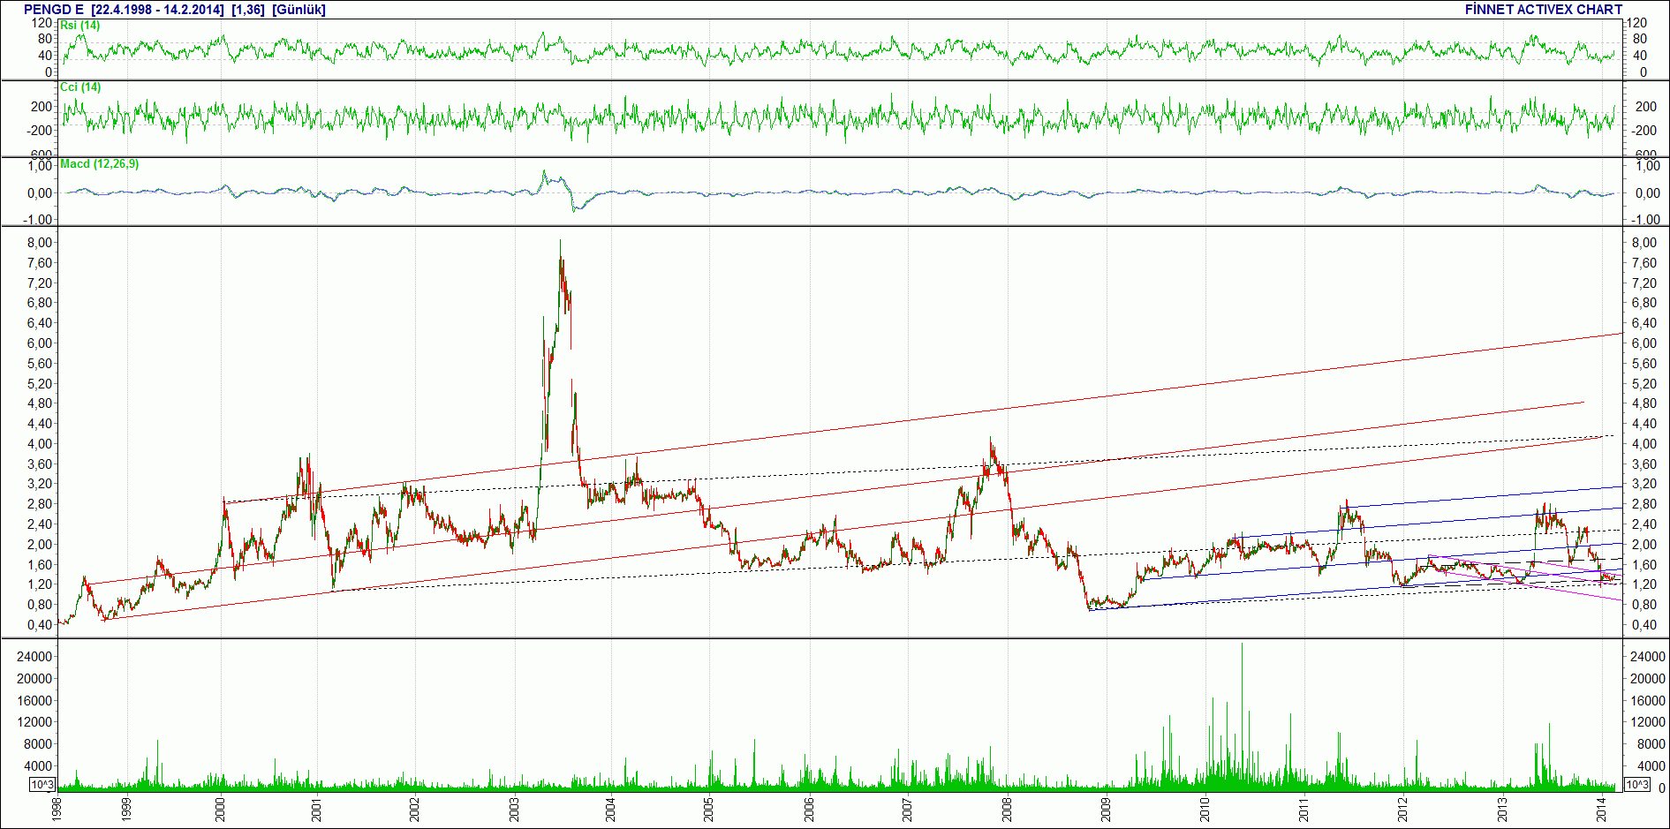Click the PENGD E symbol title

[53, 10]
